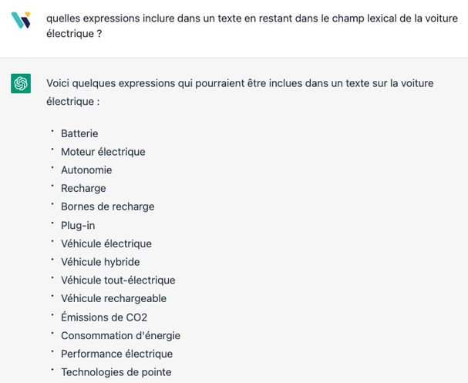Select 'Moteur électrique' in the list
468x383 pixels.
[103, 152]
